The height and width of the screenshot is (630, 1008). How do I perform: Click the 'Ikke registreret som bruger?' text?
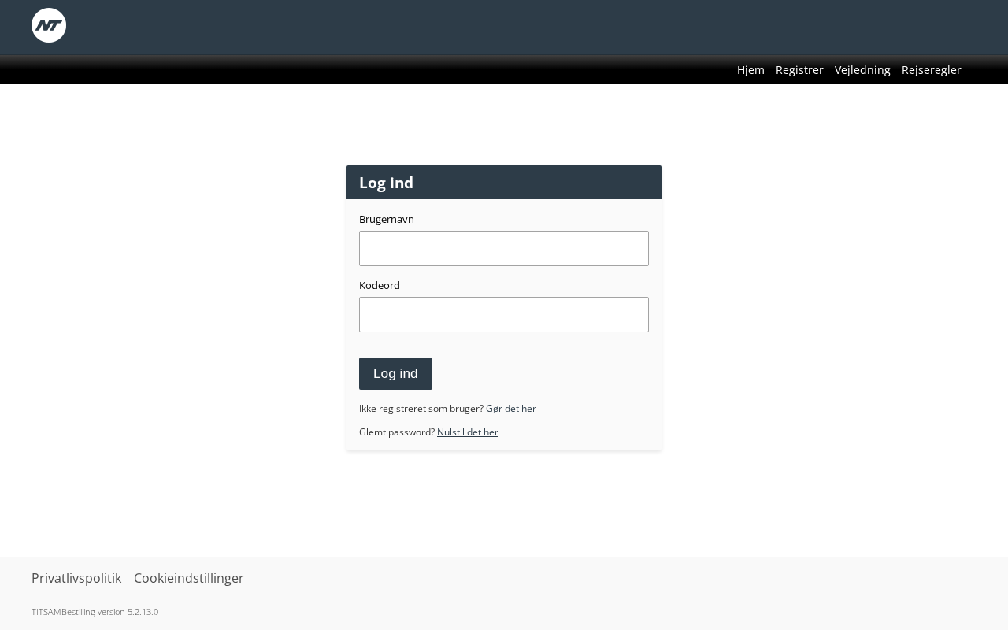coord(421,408)
